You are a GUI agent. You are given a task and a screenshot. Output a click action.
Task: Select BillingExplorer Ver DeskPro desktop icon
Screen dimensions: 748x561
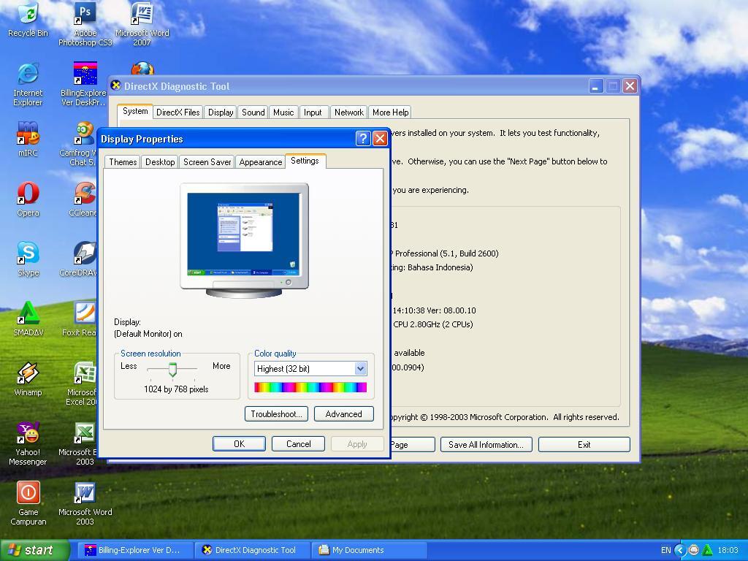[x=83, y=83]
